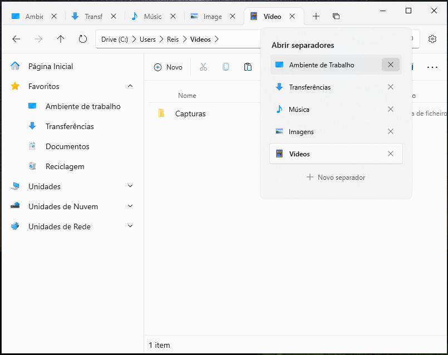Click the Novo create button
The image size is (448, 355).
(168, 67)
